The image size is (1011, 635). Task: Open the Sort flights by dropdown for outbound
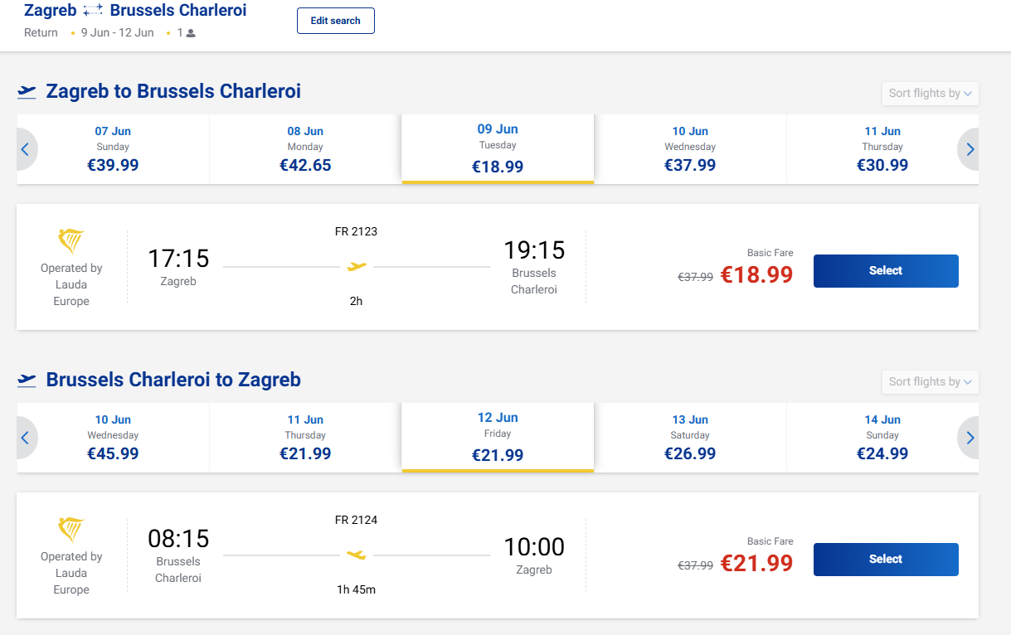coord(930,94)
